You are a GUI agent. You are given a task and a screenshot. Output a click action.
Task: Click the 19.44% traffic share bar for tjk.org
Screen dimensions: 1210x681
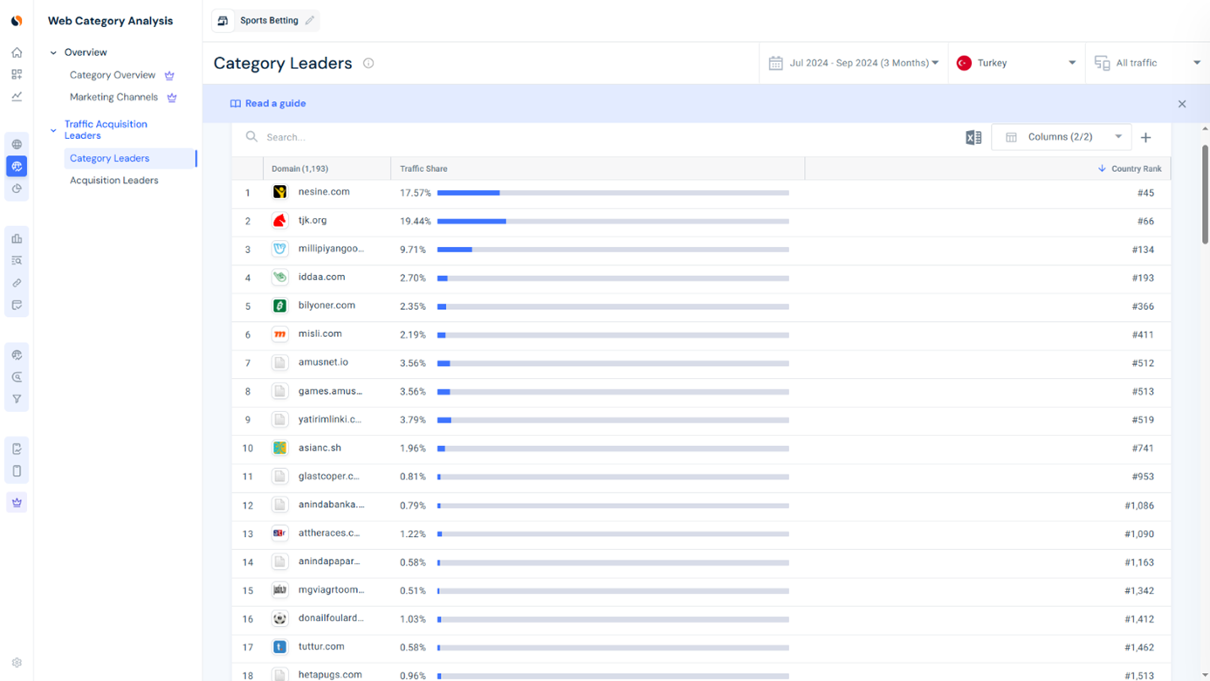pos(613,222)
